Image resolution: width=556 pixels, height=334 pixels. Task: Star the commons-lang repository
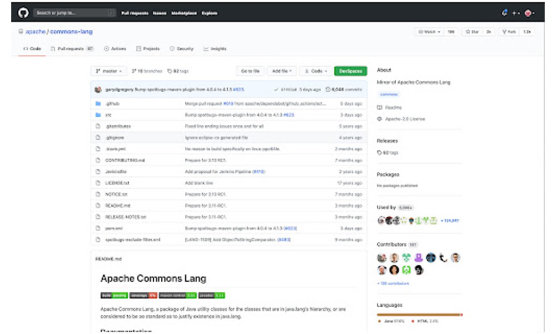tap(472, 32)
